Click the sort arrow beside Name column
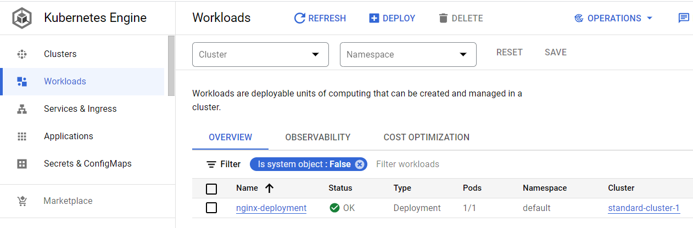The width and height of the screenshot is (693, 228). coord(269,188)
